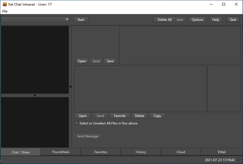The width and height of the screenshot is (243, 164).
Task: Switch to the EMail tab
Action: pyautogui.click(x=222, y=152)
